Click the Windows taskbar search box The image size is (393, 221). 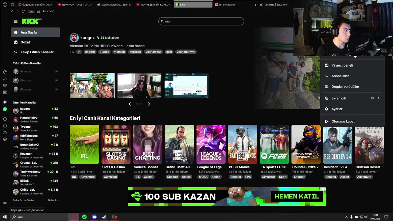point(39,217)
